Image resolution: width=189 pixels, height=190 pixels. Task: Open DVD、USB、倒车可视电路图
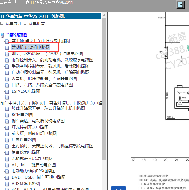point(38,177)
